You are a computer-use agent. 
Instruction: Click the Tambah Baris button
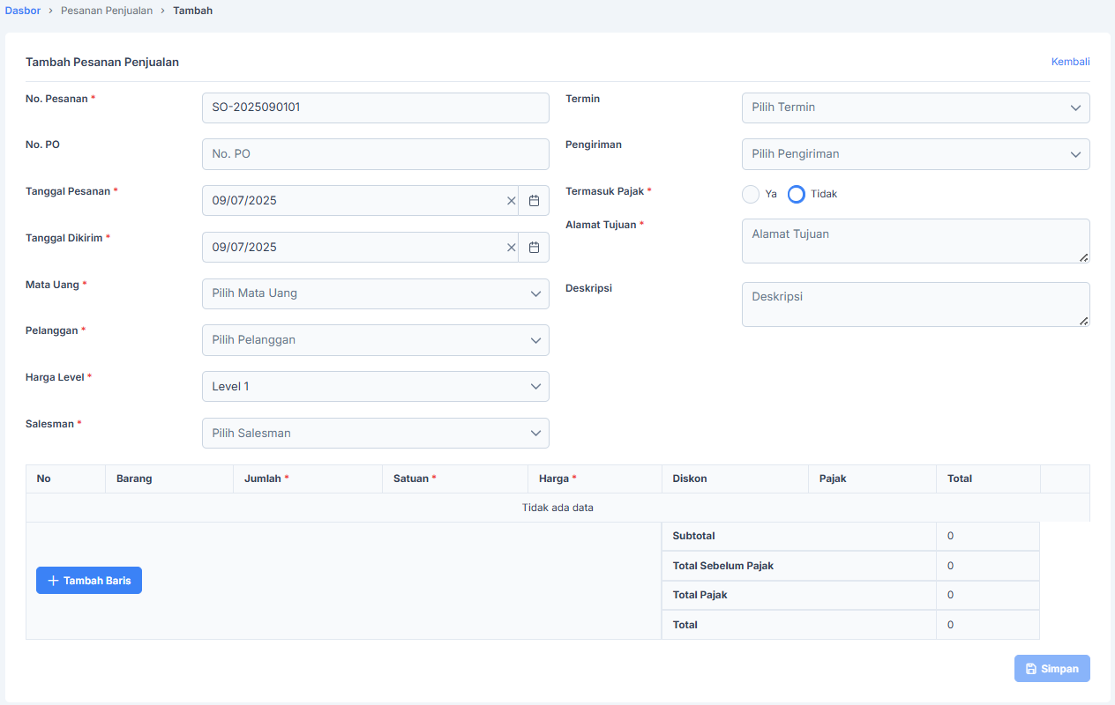(x=89, y=581)
